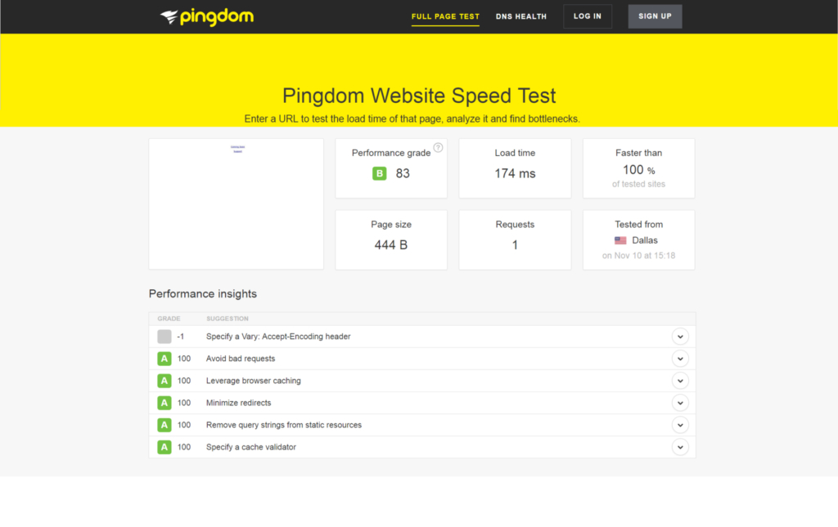838x527 pixels.
Task: Click the gray grade badge for Vary header
Action: tap(164, 337)
